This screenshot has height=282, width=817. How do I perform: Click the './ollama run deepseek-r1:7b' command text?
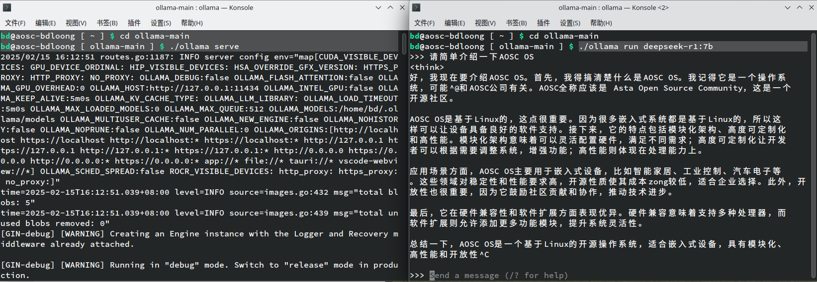click(646, 47)
